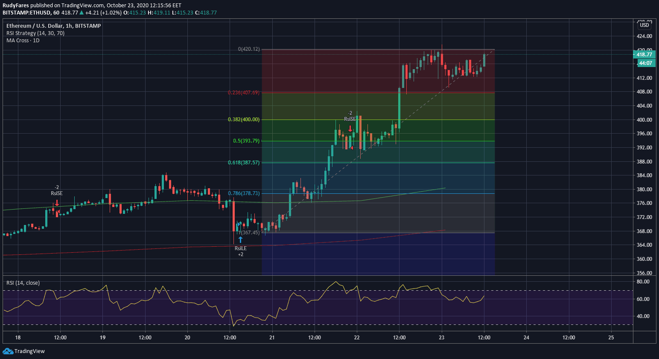
Task: Select the RSI Strategy (14, 30, 70) legend
Action: coord(35,33)
